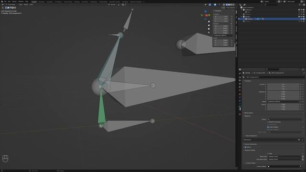Image resolution: width=306 pixels, height=172 pixels.
Task: Toggle Local Location checkbox
Action: [x=268, y=127]
